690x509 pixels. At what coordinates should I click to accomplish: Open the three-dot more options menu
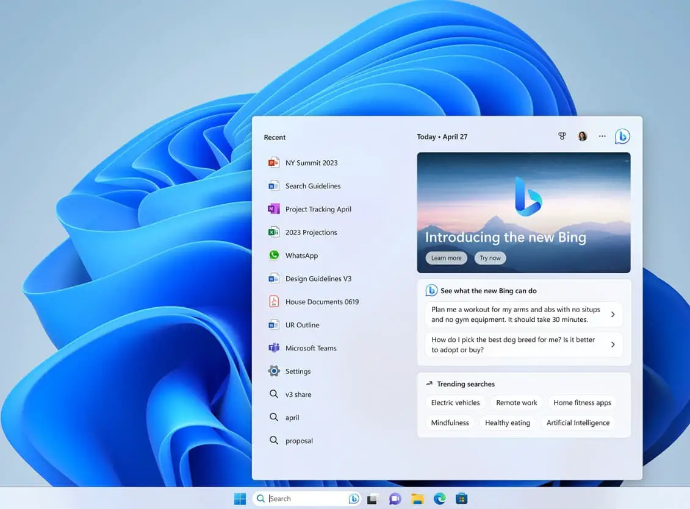[602, 137]
